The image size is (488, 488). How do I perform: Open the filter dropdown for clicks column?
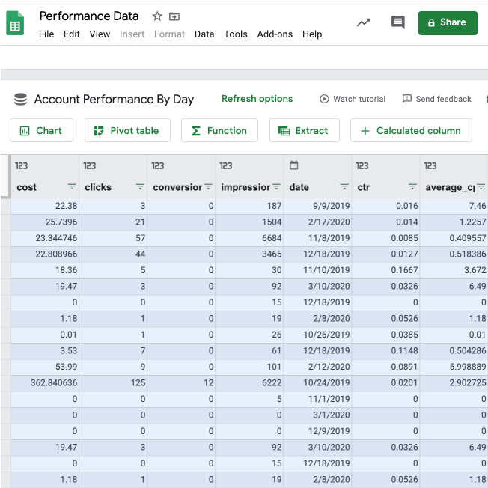pyautogui.click(x=140, y=186)
